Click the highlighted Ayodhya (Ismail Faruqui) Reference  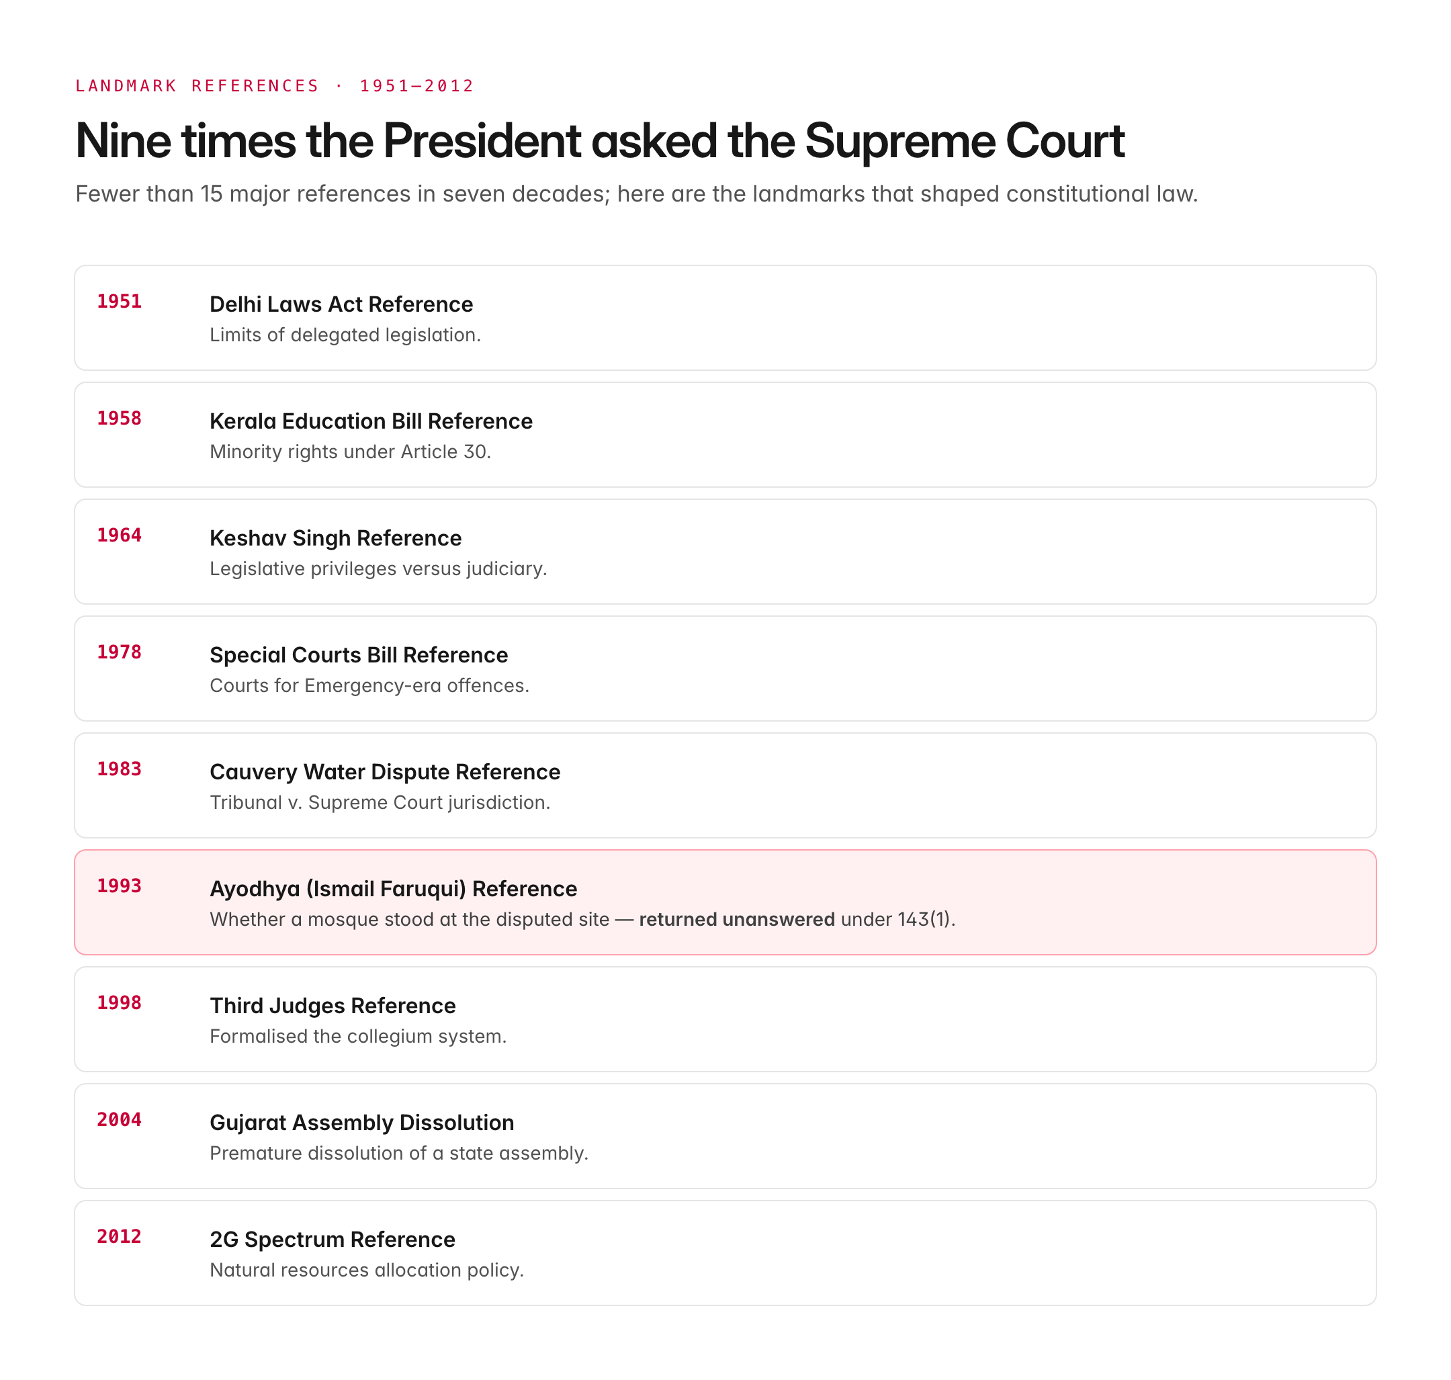click(725, 902)
